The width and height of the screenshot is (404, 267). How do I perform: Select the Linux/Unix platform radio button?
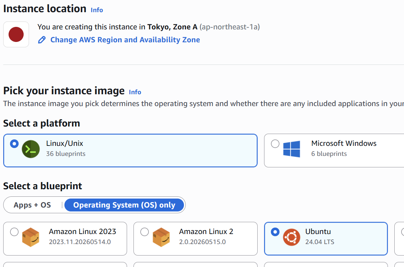pos(14,144)
